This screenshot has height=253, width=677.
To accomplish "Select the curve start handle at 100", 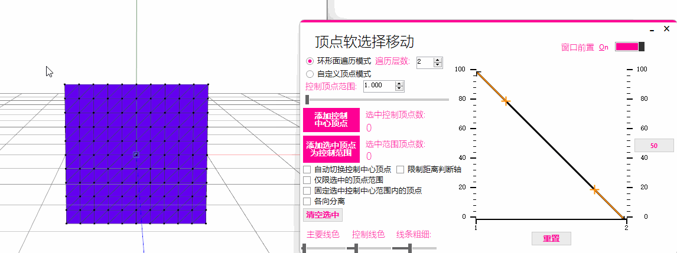I will 477,73.
